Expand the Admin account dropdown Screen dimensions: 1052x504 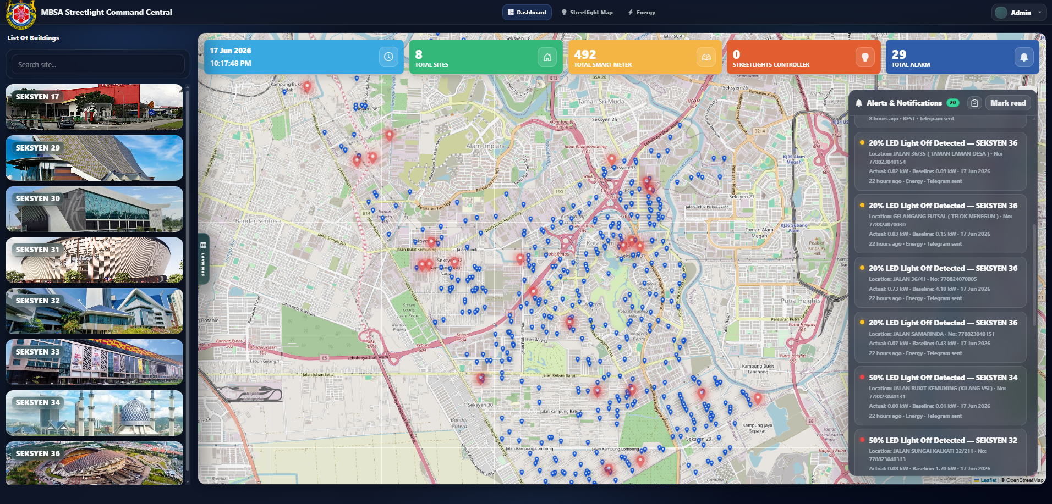click(1019, 12)
